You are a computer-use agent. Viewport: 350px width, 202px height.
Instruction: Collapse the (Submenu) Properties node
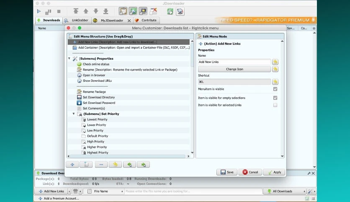coord(69,58)
